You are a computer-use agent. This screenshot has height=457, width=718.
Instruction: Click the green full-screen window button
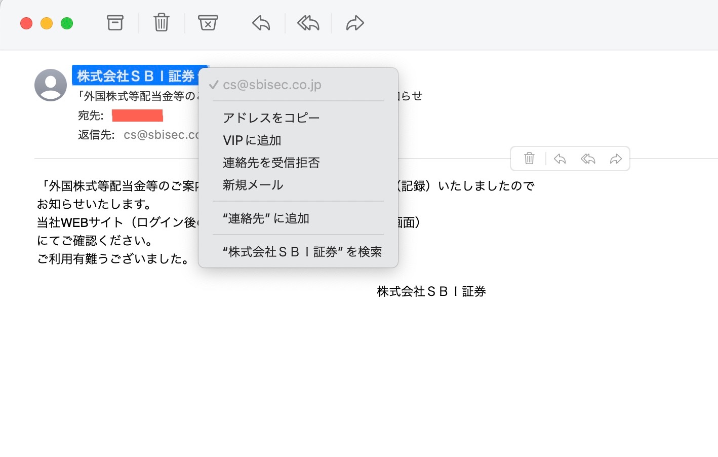pyautogui.click(x=67, y=23)
